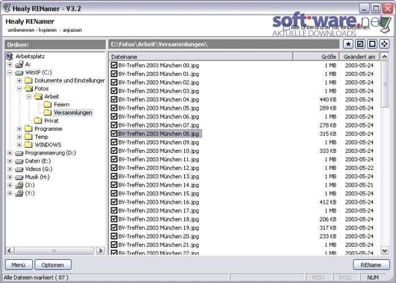
Task: Click the file list scroll-up arrow
Action: 385,57
